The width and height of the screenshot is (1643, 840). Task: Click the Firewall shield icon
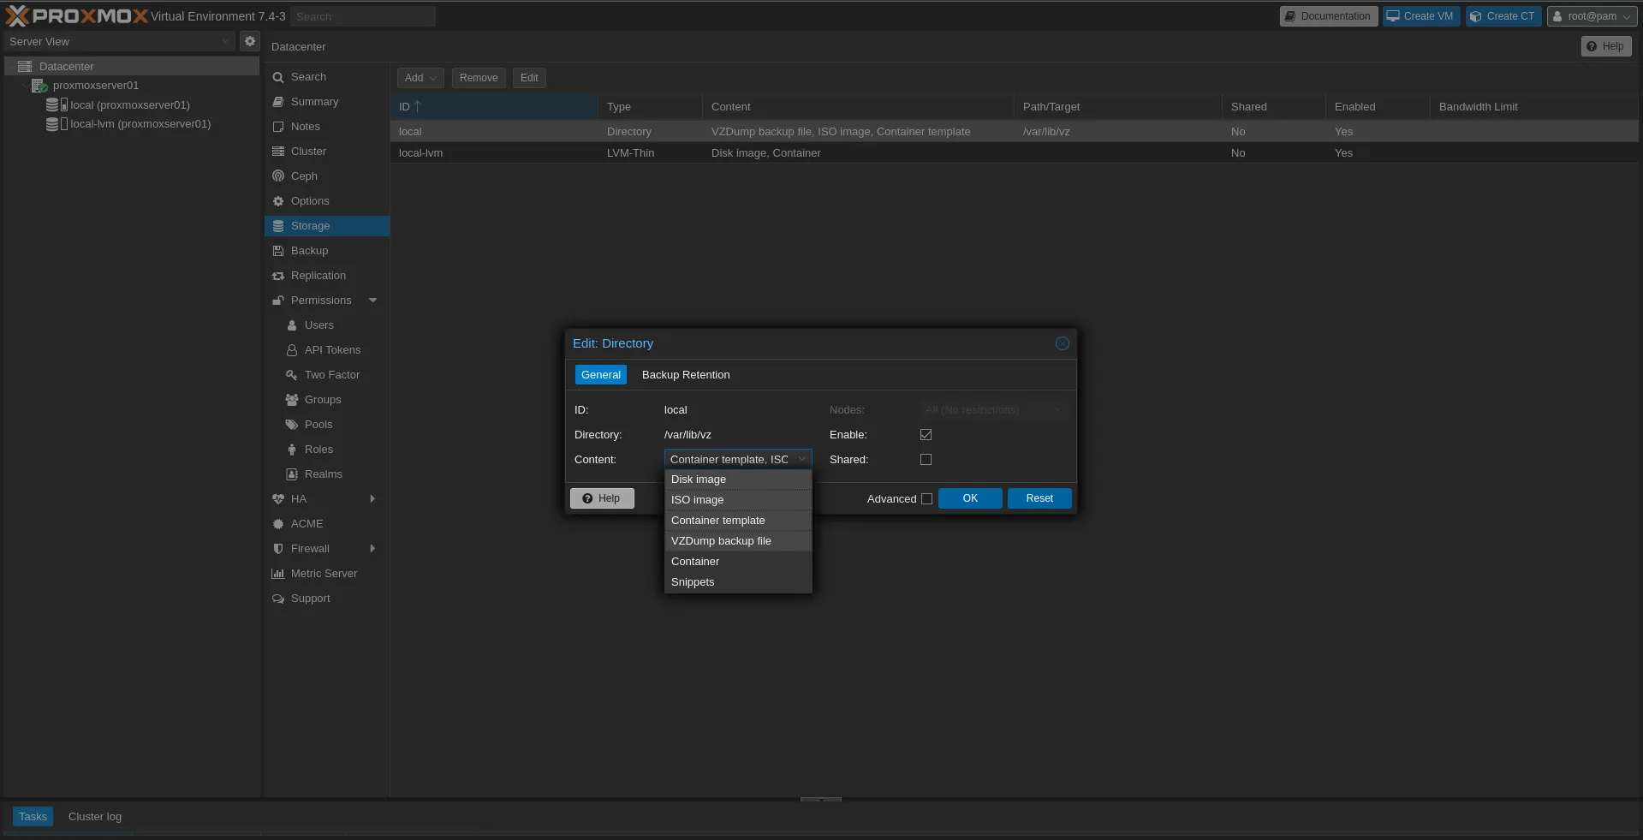278,549
